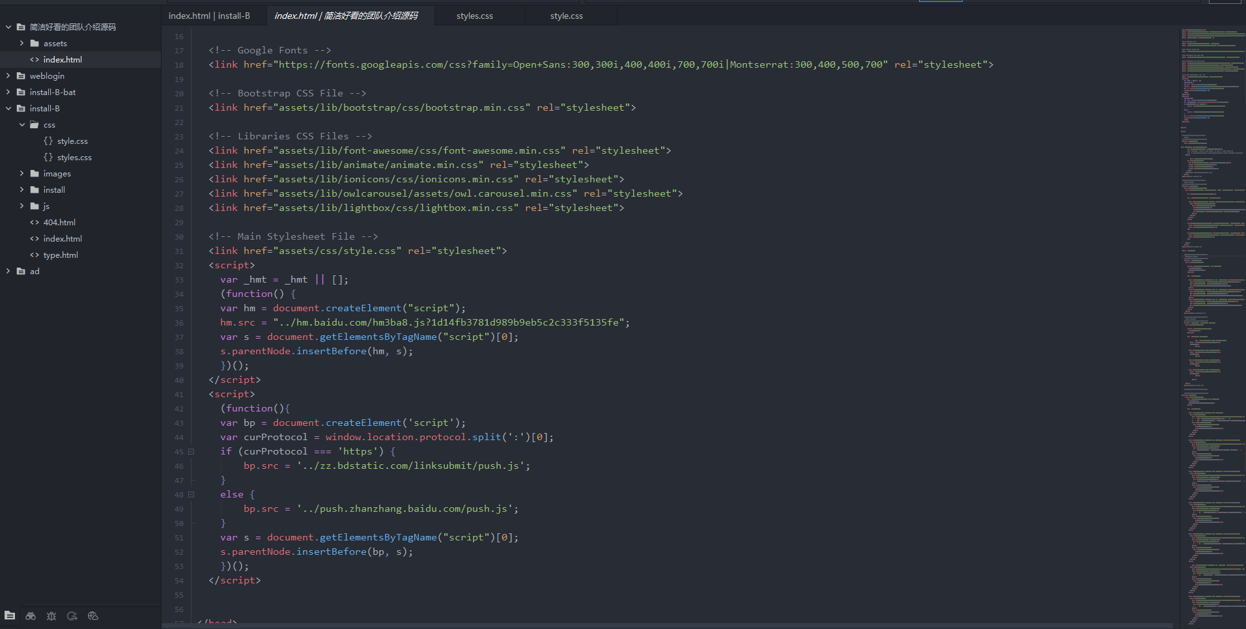Click the folder icon of images
1246x629 pixels.
tap(35, 174)
